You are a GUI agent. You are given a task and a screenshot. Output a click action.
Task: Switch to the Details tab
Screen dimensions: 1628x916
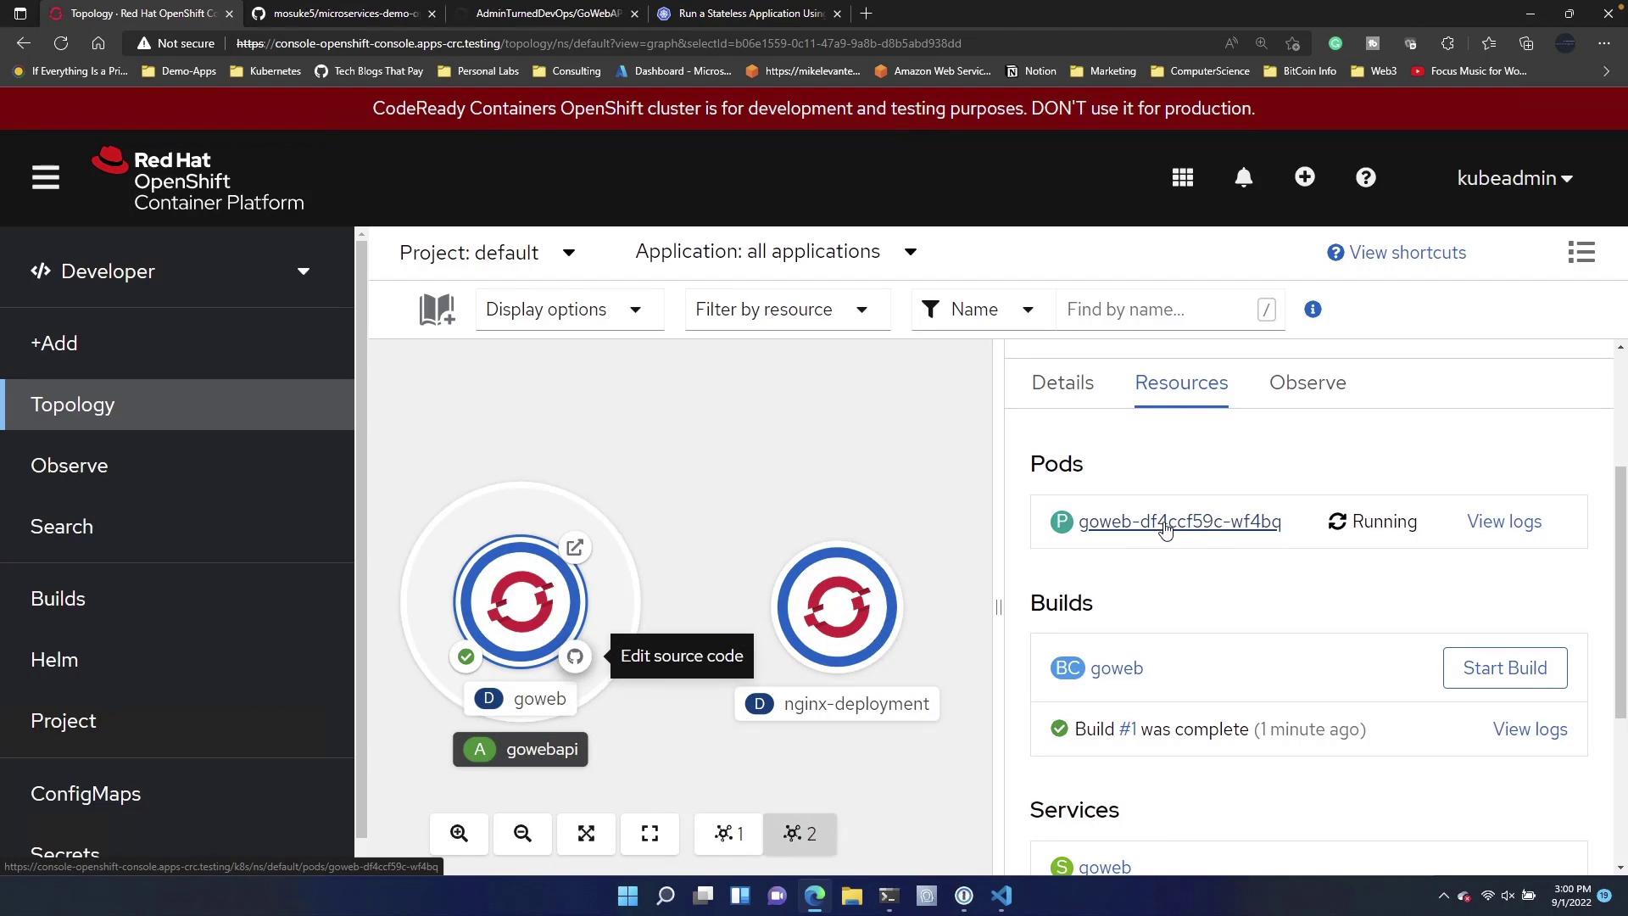pos(1062,383)
